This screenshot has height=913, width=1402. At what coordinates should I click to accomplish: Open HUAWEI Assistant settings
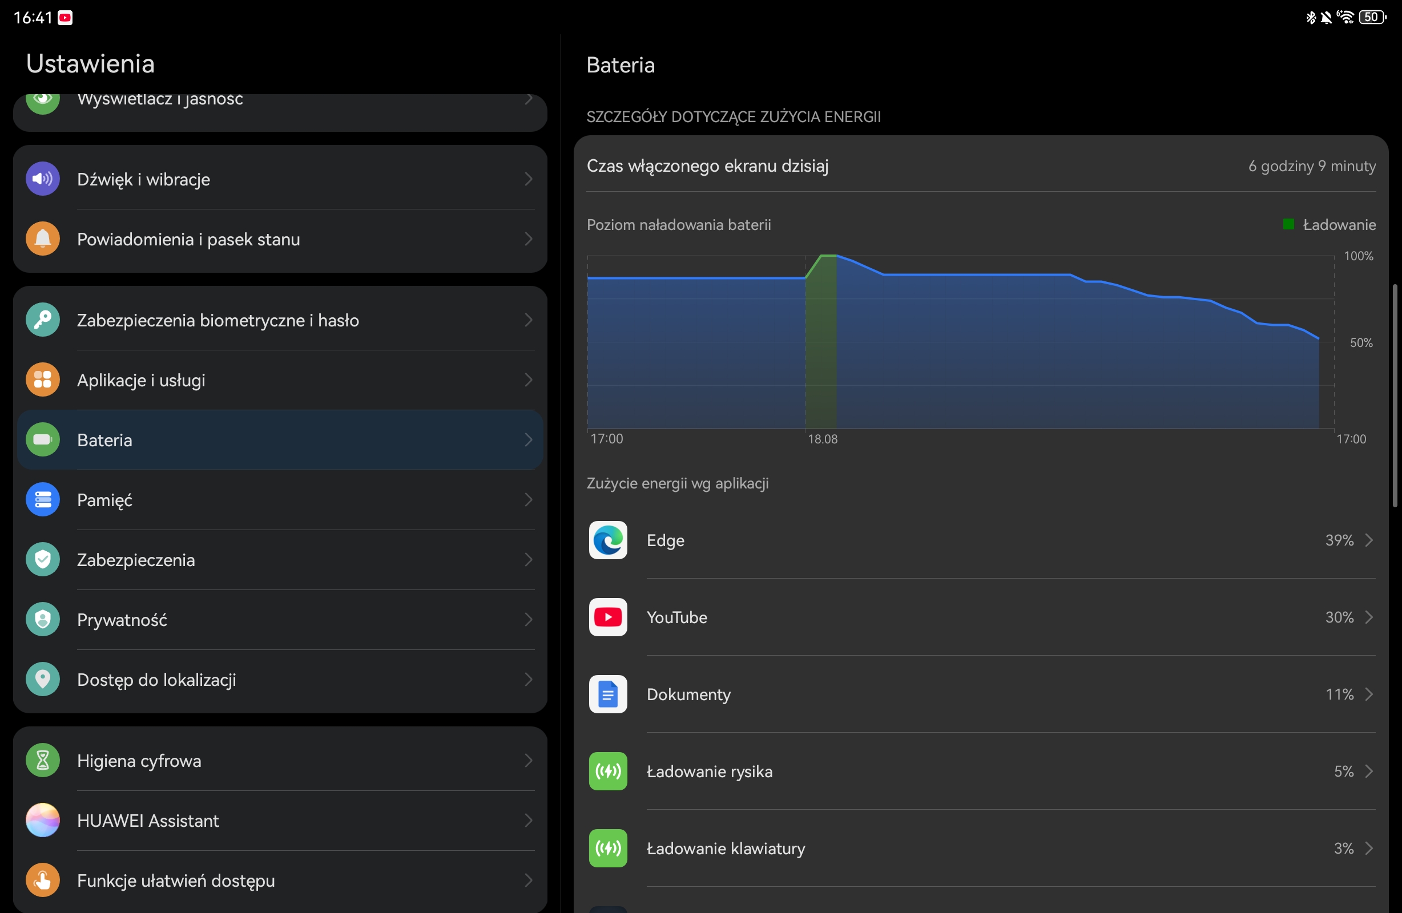click(x=280, y=821)
